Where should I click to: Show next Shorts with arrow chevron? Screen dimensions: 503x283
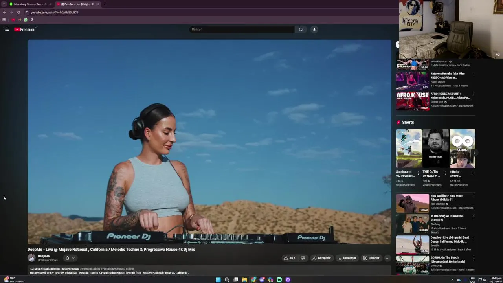click(x=474, y=153)
